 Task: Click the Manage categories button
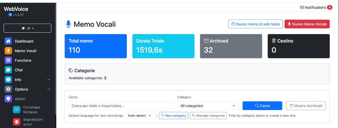pyautogui.click(x=209, y=115)
